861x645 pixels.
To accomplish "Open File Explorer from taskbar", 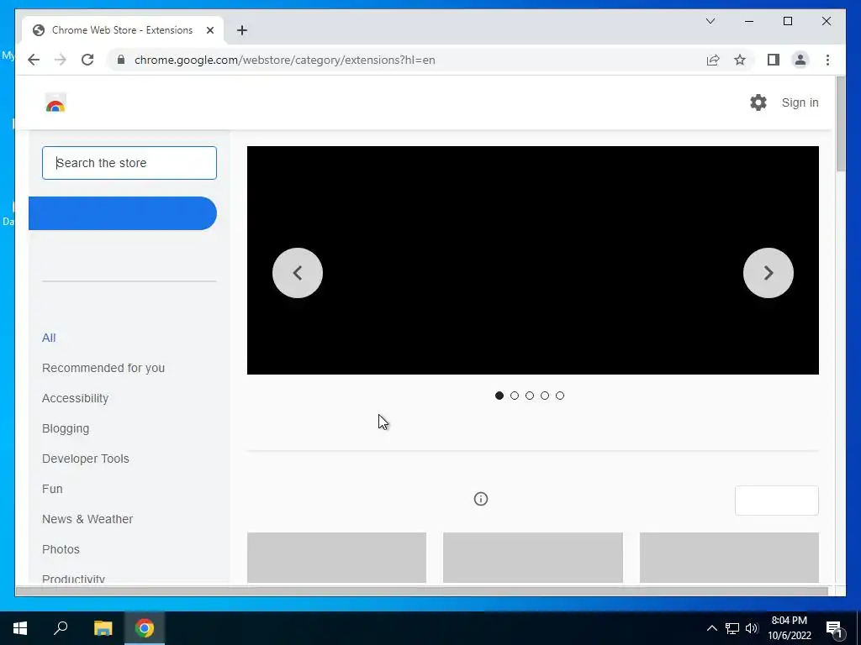I will click(x=103, y=628).
